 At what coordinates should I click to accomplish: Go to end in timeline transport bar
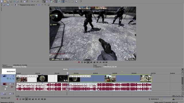(39, 99)
